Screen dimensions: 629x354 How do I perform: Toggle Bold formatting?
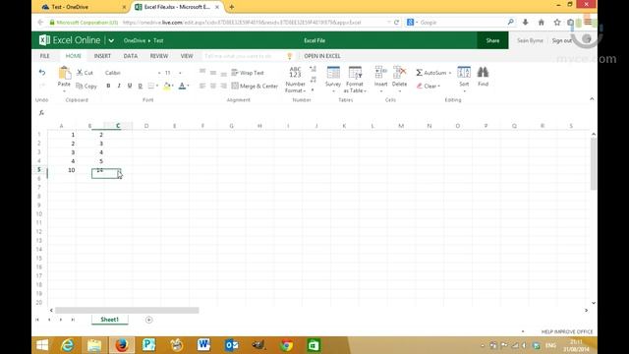(108, 86)
